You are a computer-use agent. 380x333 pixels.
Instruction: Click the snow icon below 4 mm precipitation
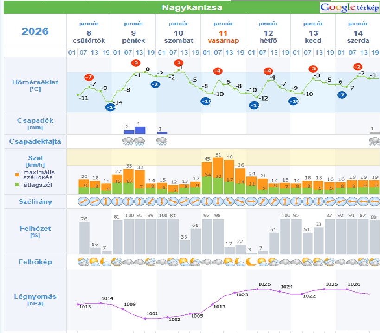(x=140, y=141)
